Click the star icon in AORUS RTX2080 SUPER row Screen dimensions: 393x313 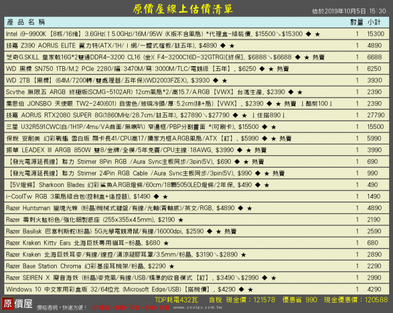click(245, 115)
